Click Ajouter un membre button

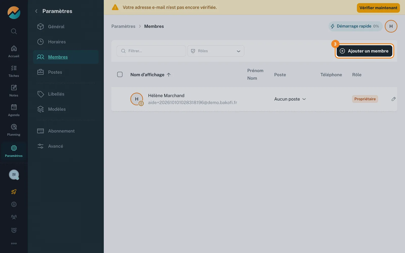[364, 51]
